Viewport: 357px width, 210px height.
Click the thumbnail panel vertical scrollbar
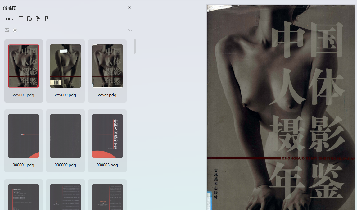(135, 47)
